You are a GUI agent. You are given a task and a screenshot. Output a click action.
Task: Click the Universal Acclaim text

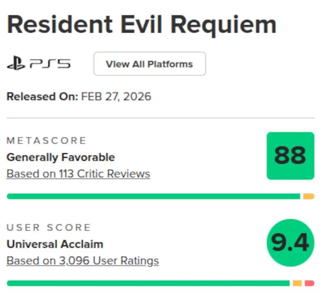[55, 244]
